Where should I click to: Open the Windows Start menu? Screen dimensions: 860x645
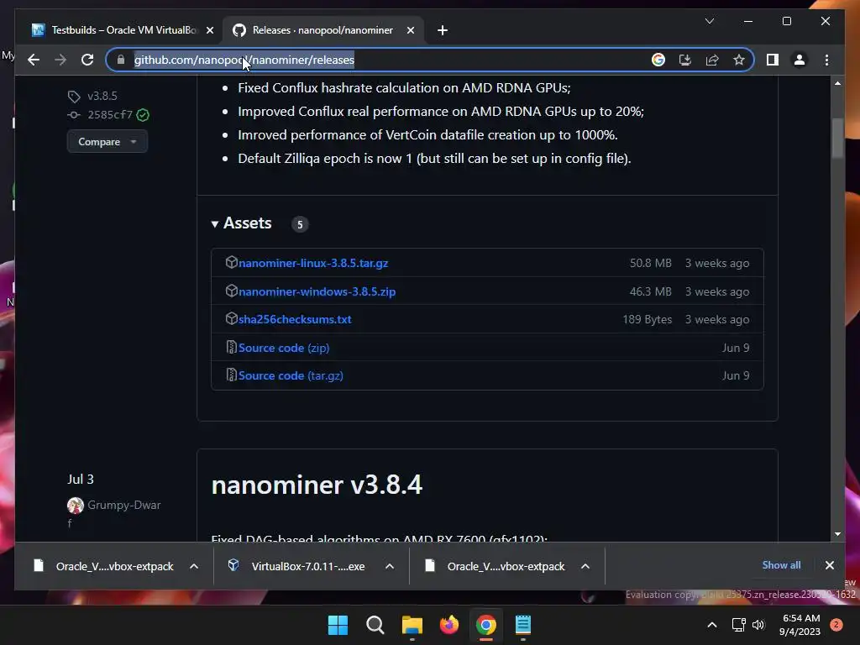pos(338,625)
